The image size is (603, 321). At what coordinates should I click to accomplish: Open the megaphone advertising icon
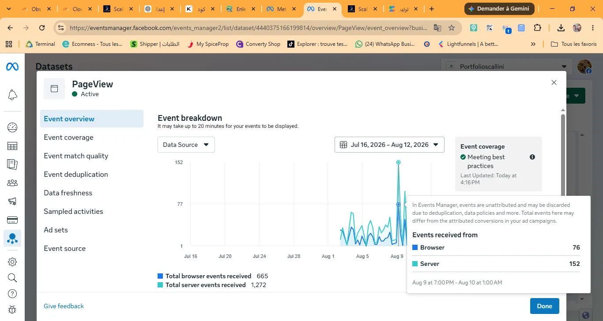coord(12,202)
